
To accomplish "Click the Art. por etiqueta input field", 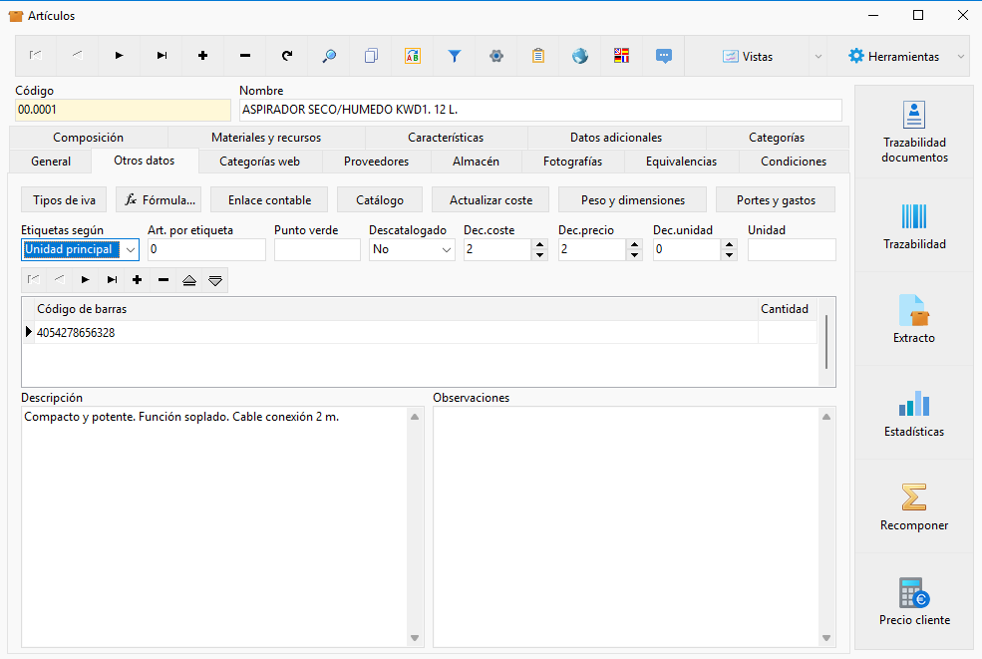I will coord(206,250).
